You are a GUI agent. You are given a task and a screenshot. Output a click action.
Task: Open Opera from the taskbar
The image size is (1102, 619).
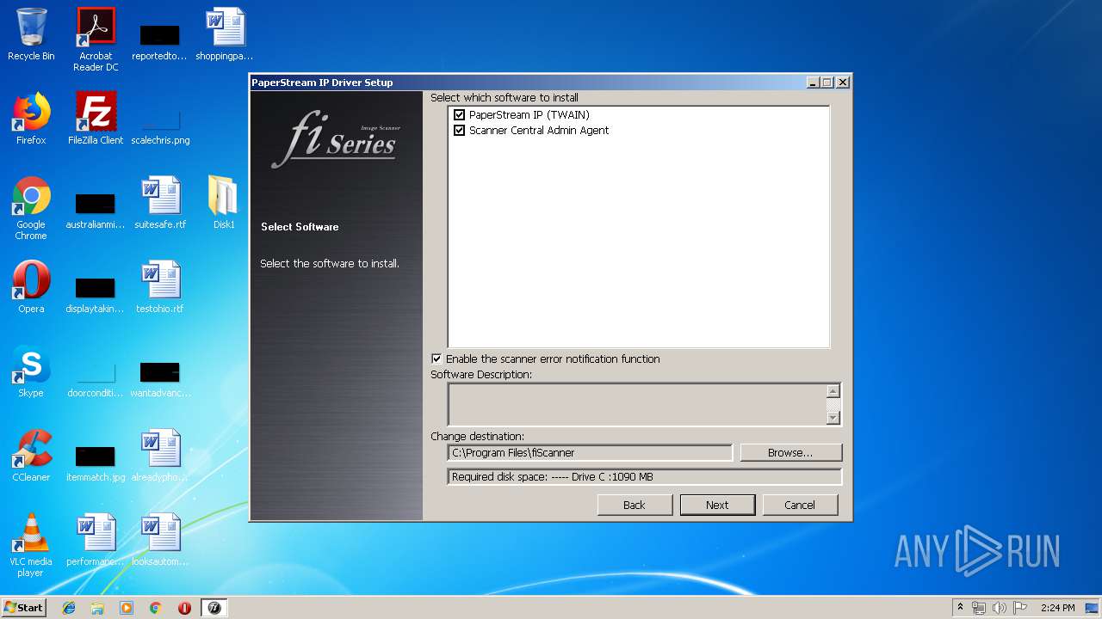(184, 608)
